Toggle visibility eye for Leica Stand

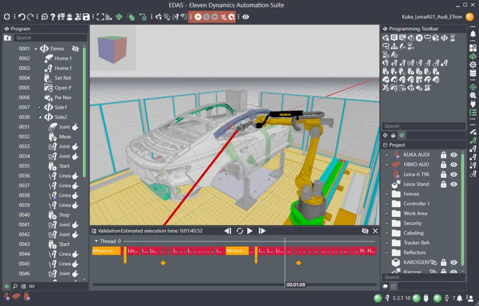pos(454,184)
